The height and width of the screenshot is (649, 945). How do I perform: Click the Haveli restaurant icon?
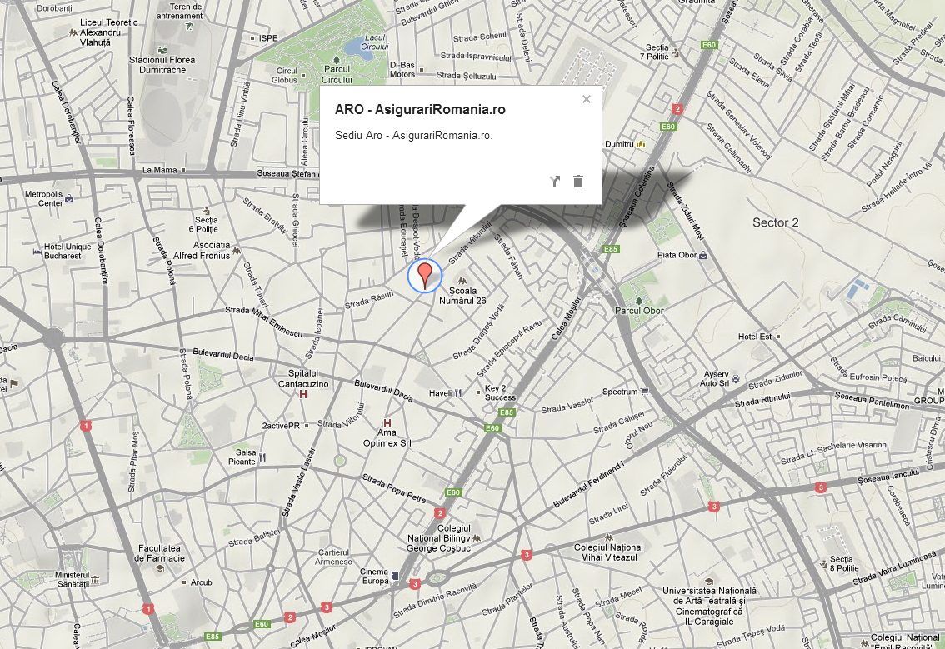(458, 393)
